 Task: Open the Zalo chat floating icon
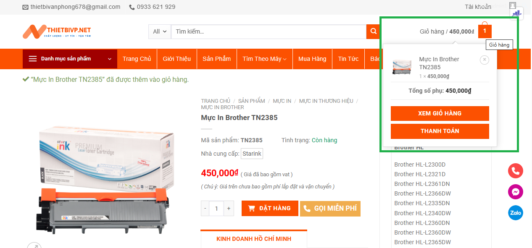(x=515, y=213)
